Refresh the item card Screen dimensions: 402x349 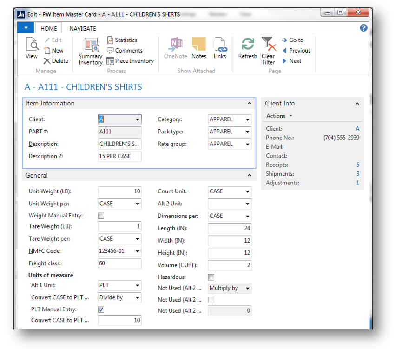247,50
